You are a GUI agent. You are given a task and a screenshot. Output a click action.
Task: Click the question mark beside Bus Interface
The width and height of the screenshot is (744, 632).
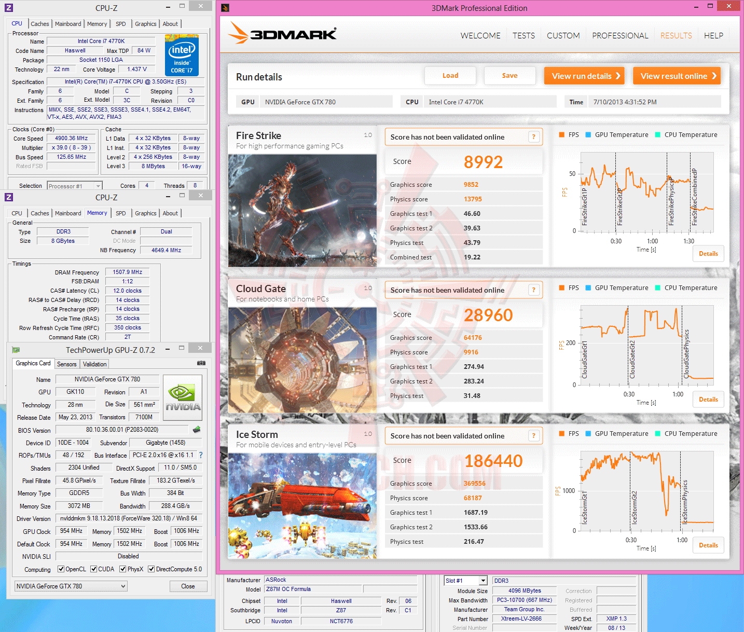pos(201,455)
